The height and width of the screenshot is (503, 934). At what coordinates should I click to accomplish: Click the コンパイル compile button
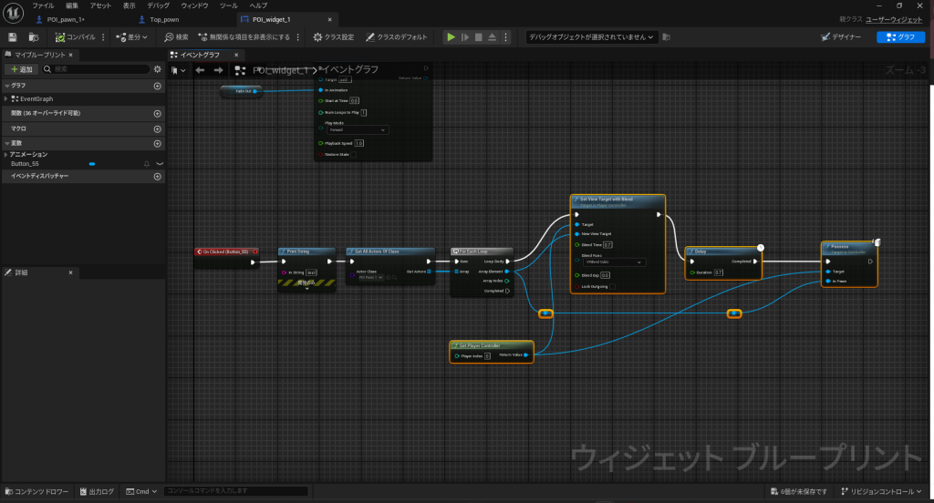(x=76, y=37)
